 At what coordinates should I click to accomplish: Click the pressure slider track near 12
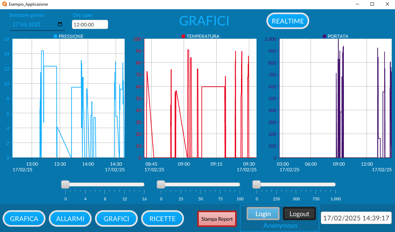coord(125,184)
